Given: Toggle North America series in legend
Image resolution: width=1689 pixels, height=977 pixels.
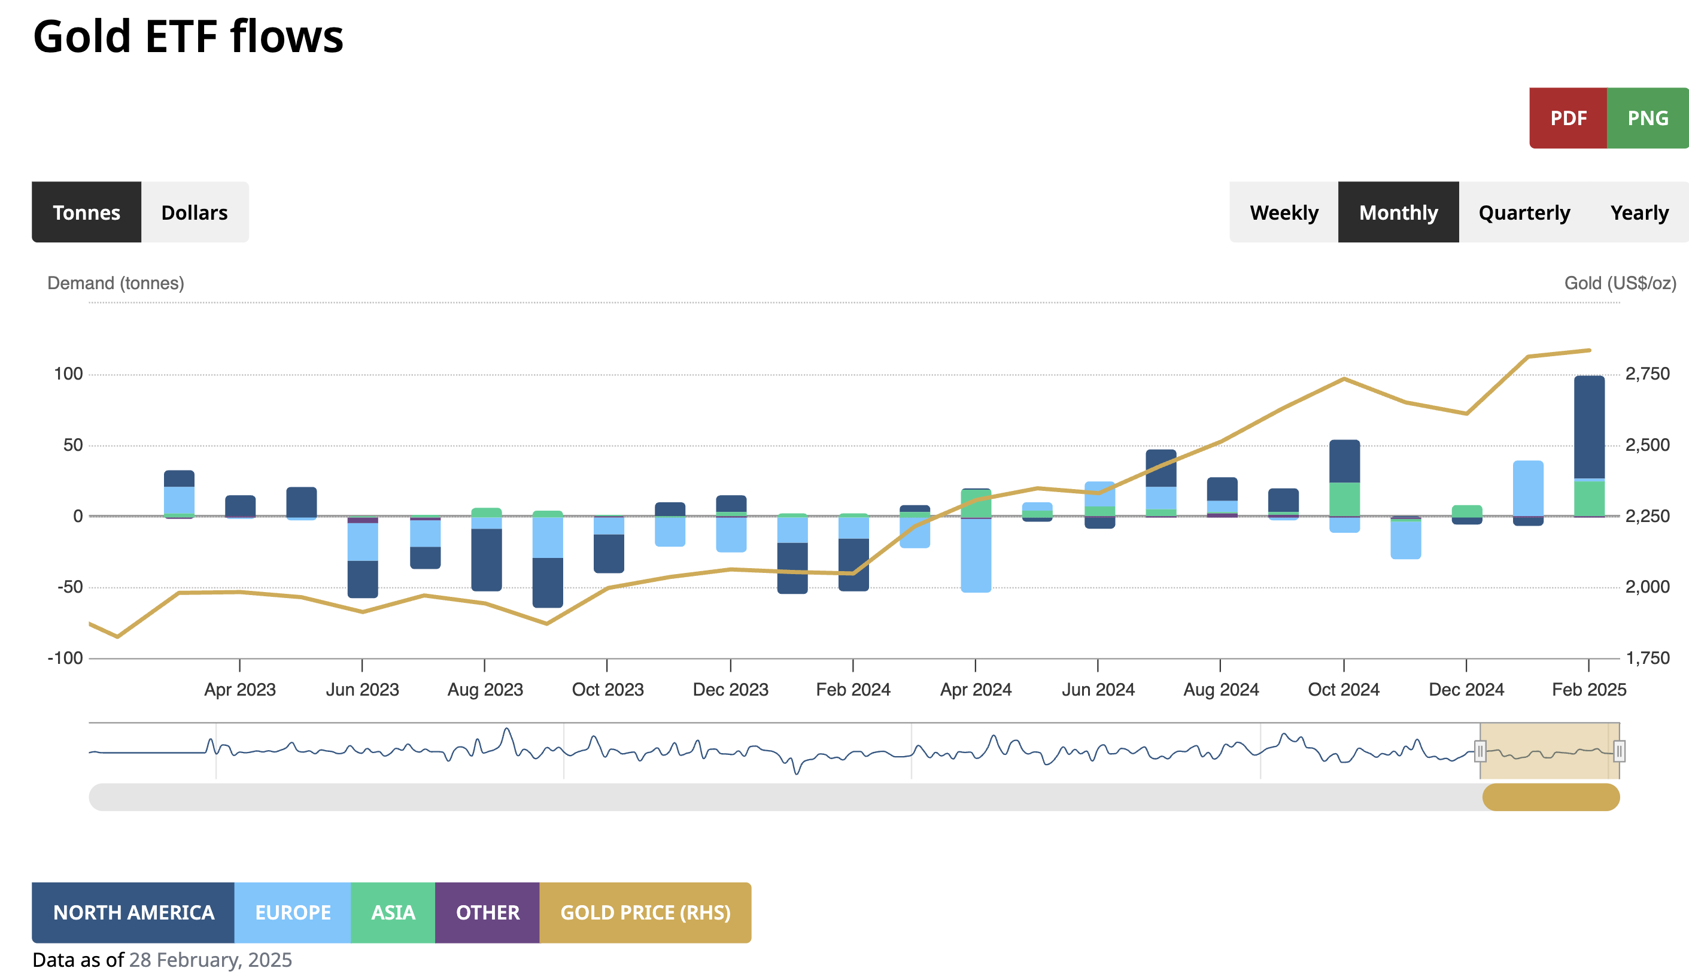Looking at the screenshot, I should (133, 912).
